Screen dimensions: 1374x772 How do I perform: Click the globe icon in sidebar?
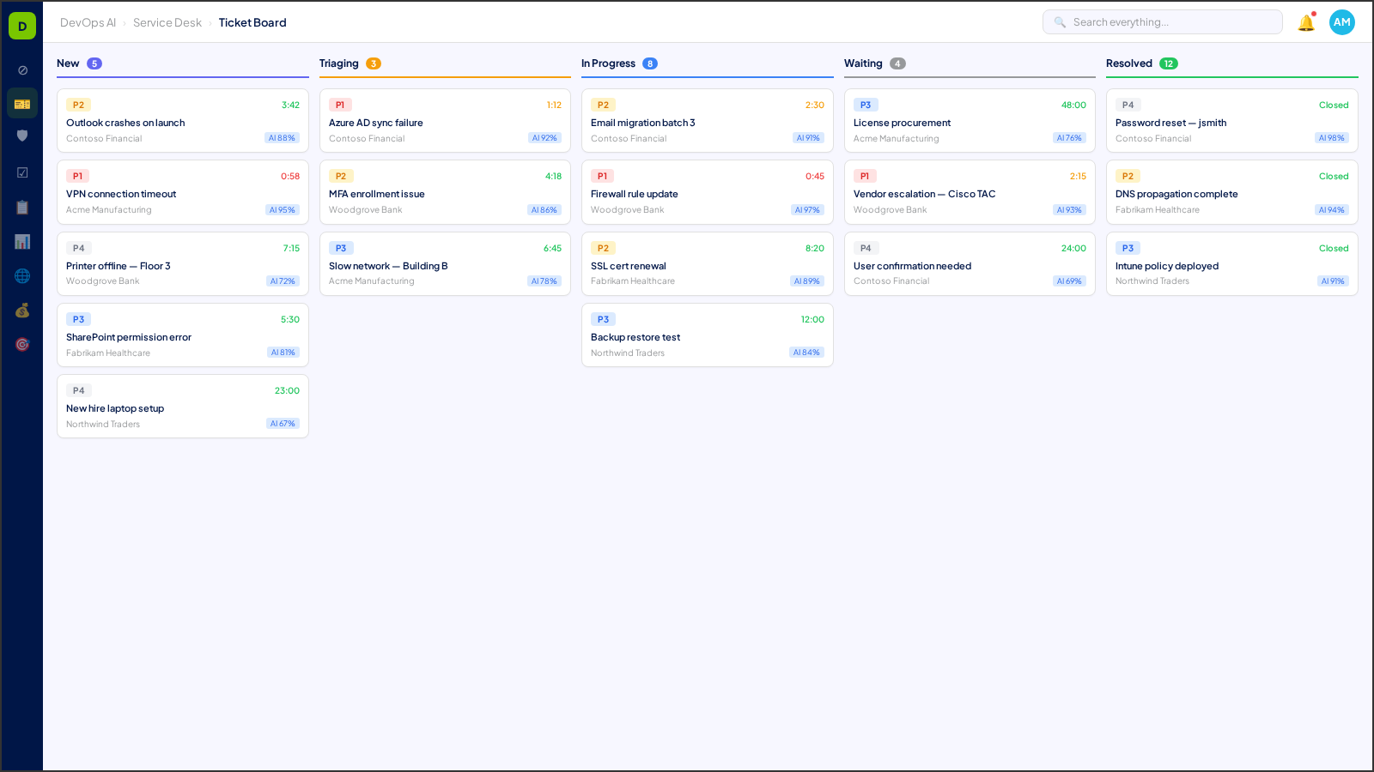[x=21, y=275]
